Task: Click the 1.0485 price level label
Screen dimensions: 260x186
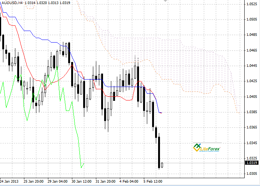Action: [x=252, y=35]
